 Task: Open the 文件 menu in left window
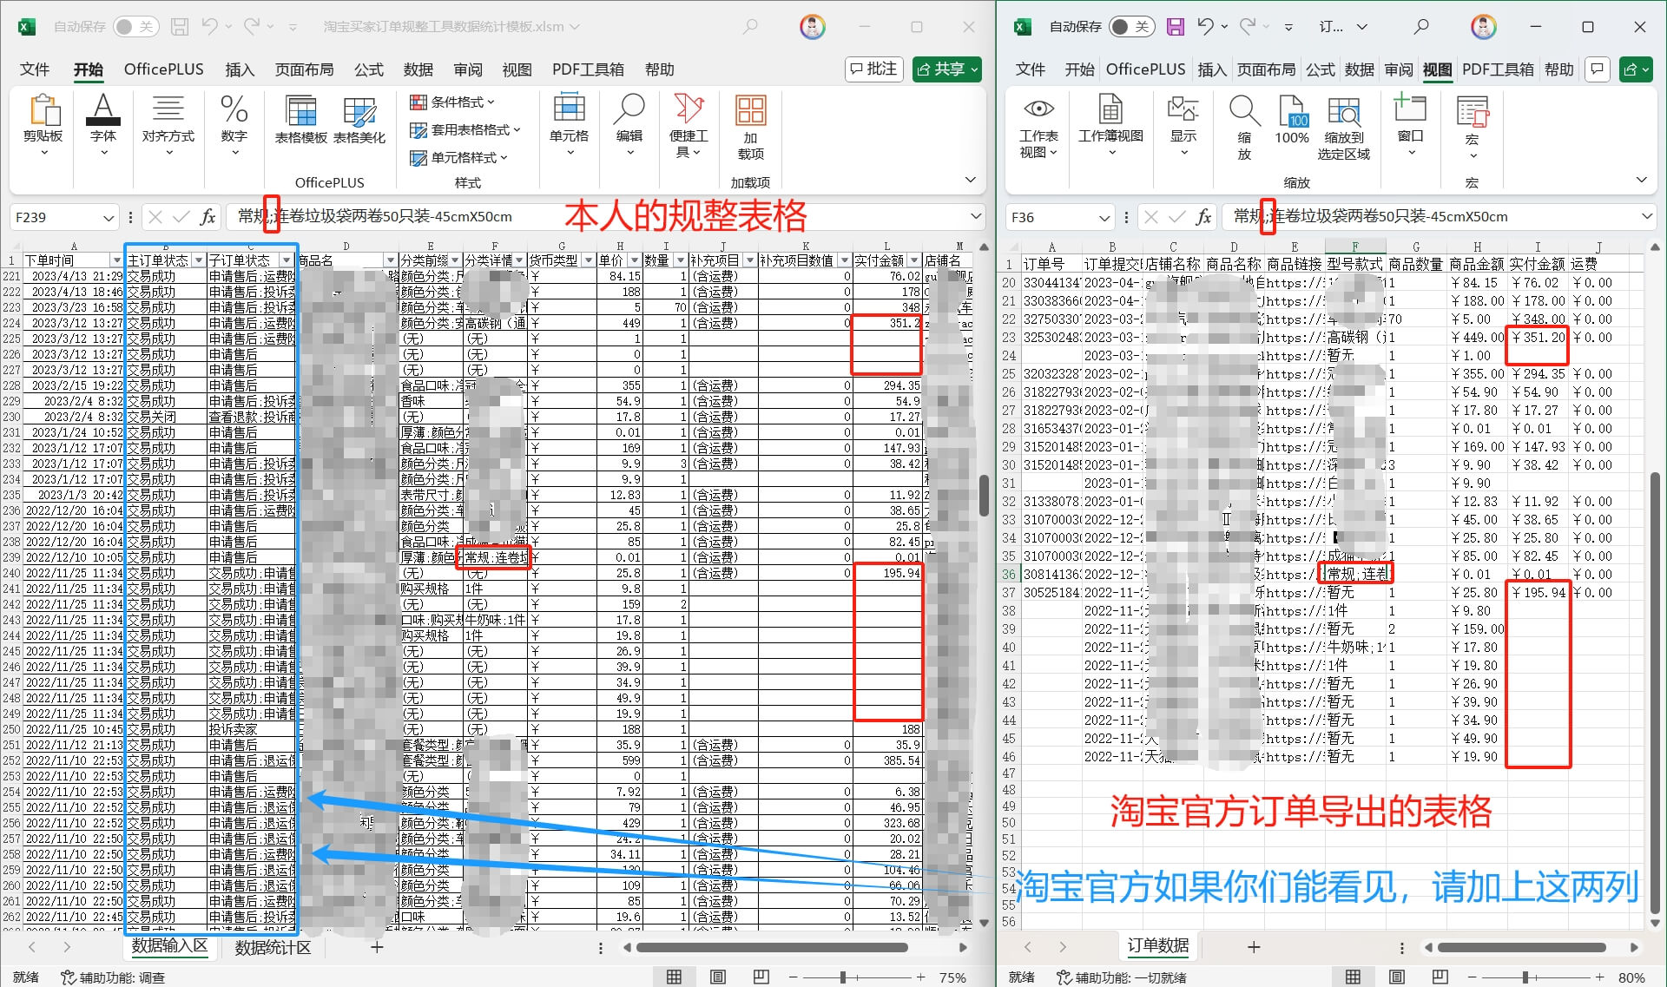pos(34,69)
